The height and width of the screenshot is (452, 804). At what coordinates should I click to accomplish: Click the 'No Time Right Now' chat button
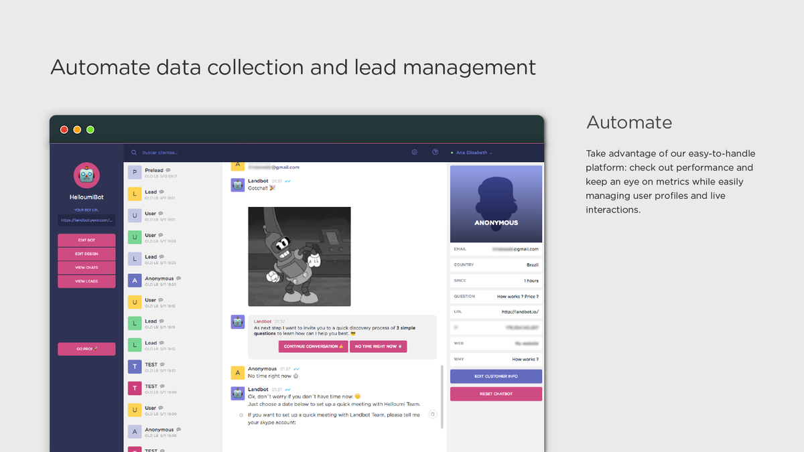(x=379, y=346)
